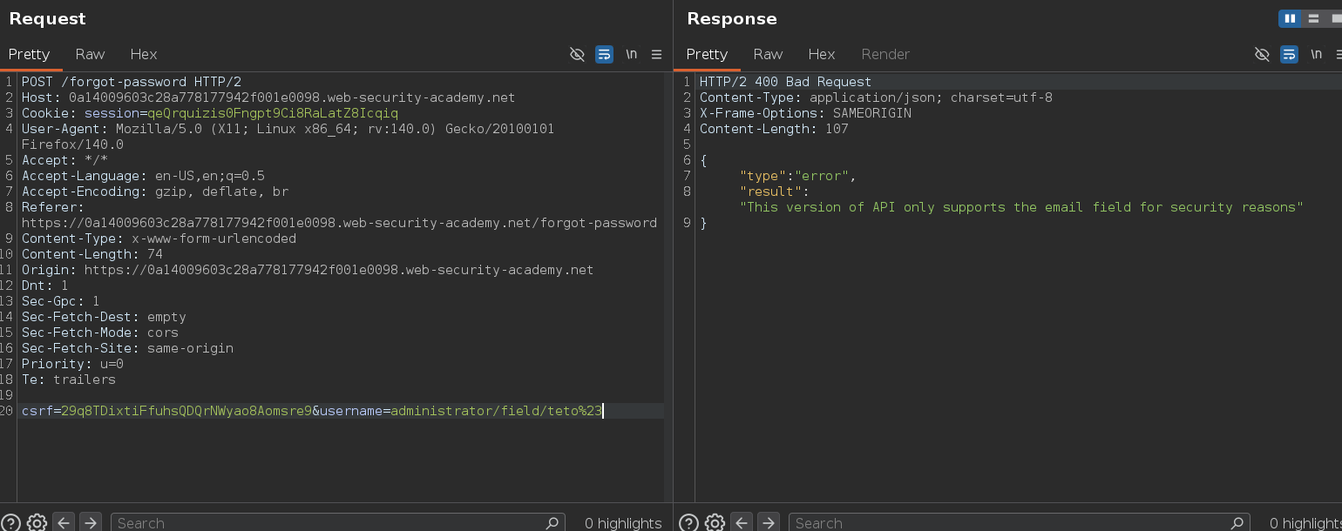The image size is (1342, 531).
Task: Click the 'Response' panel title
Action: [731, 18]
